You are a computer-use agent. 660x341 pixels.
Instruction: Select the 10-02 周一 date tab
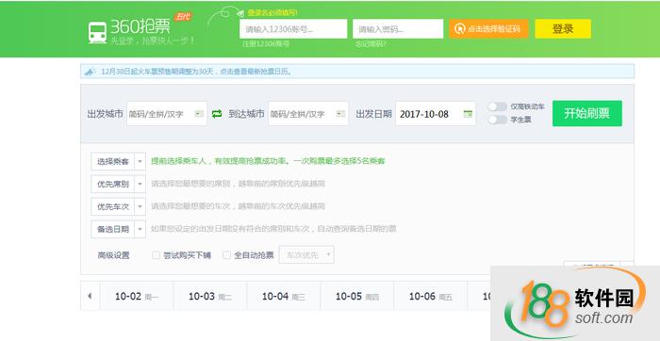[137, 297]
